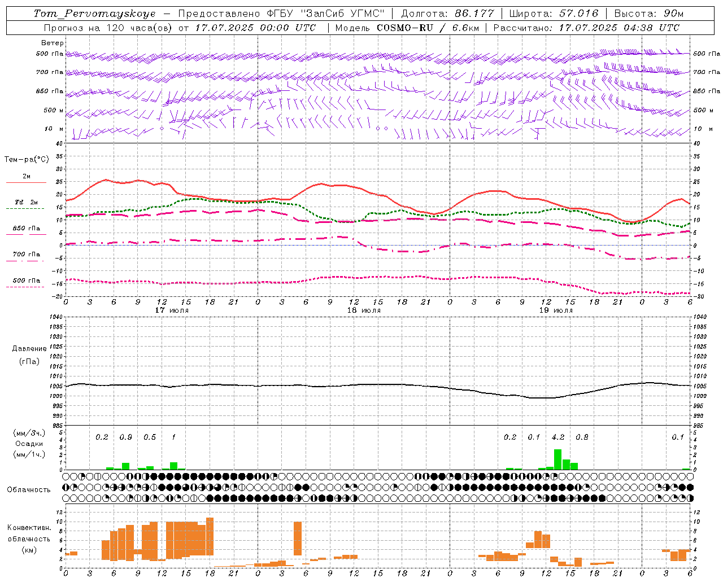This screenshot has height=578, width=723.
Task: Click the '0.9' precipitation amount value
Action: 125,437
